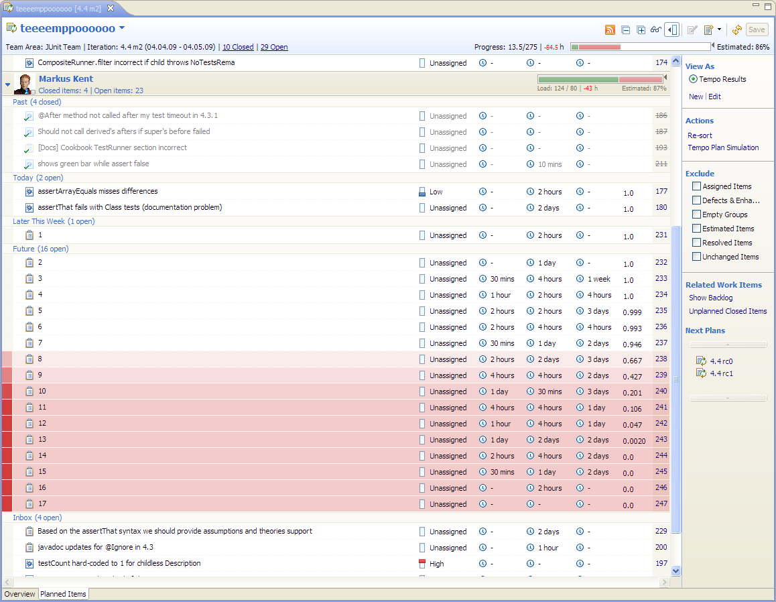
Task: Switch to the Planned Items tab
Action: click(64, 594)
